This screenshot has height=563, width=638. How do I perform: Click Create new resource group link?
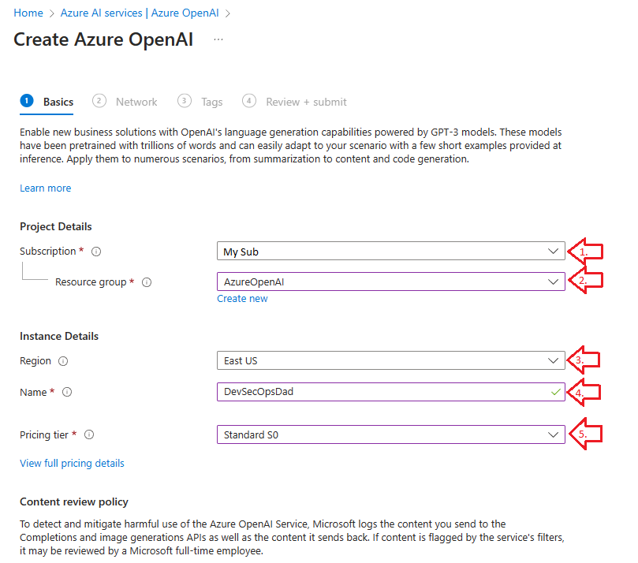(242, 299)
